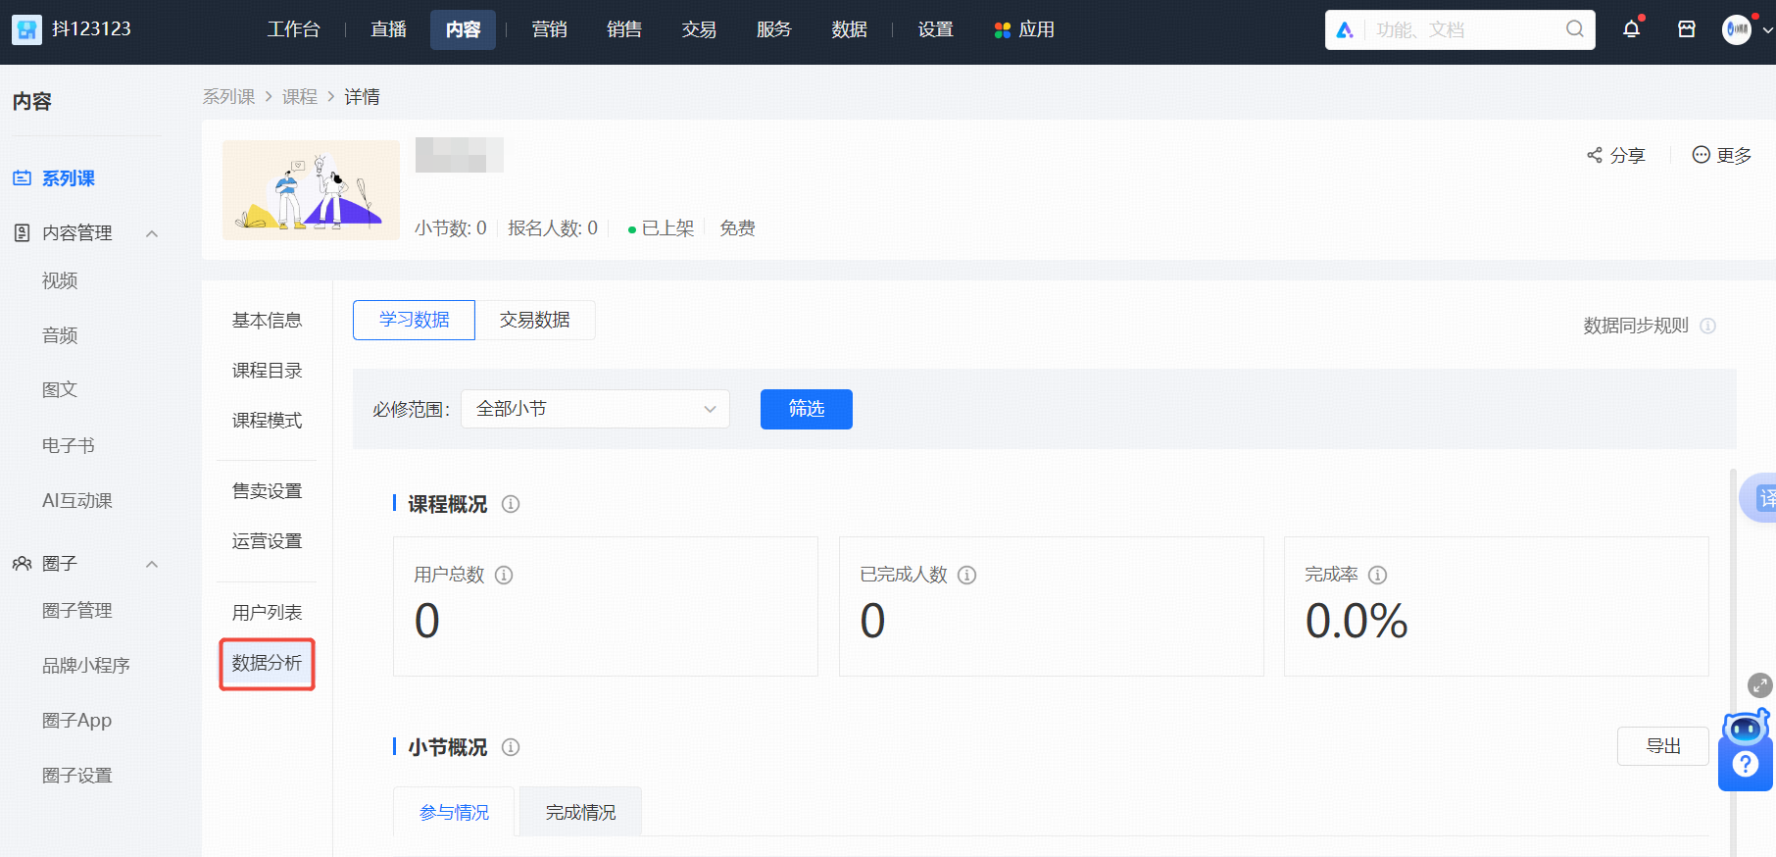Viewport: 1776px width, 857px height.
Task: Open 数据分析 in course menu
Action: pyautogui.click(x=267, y=664)
